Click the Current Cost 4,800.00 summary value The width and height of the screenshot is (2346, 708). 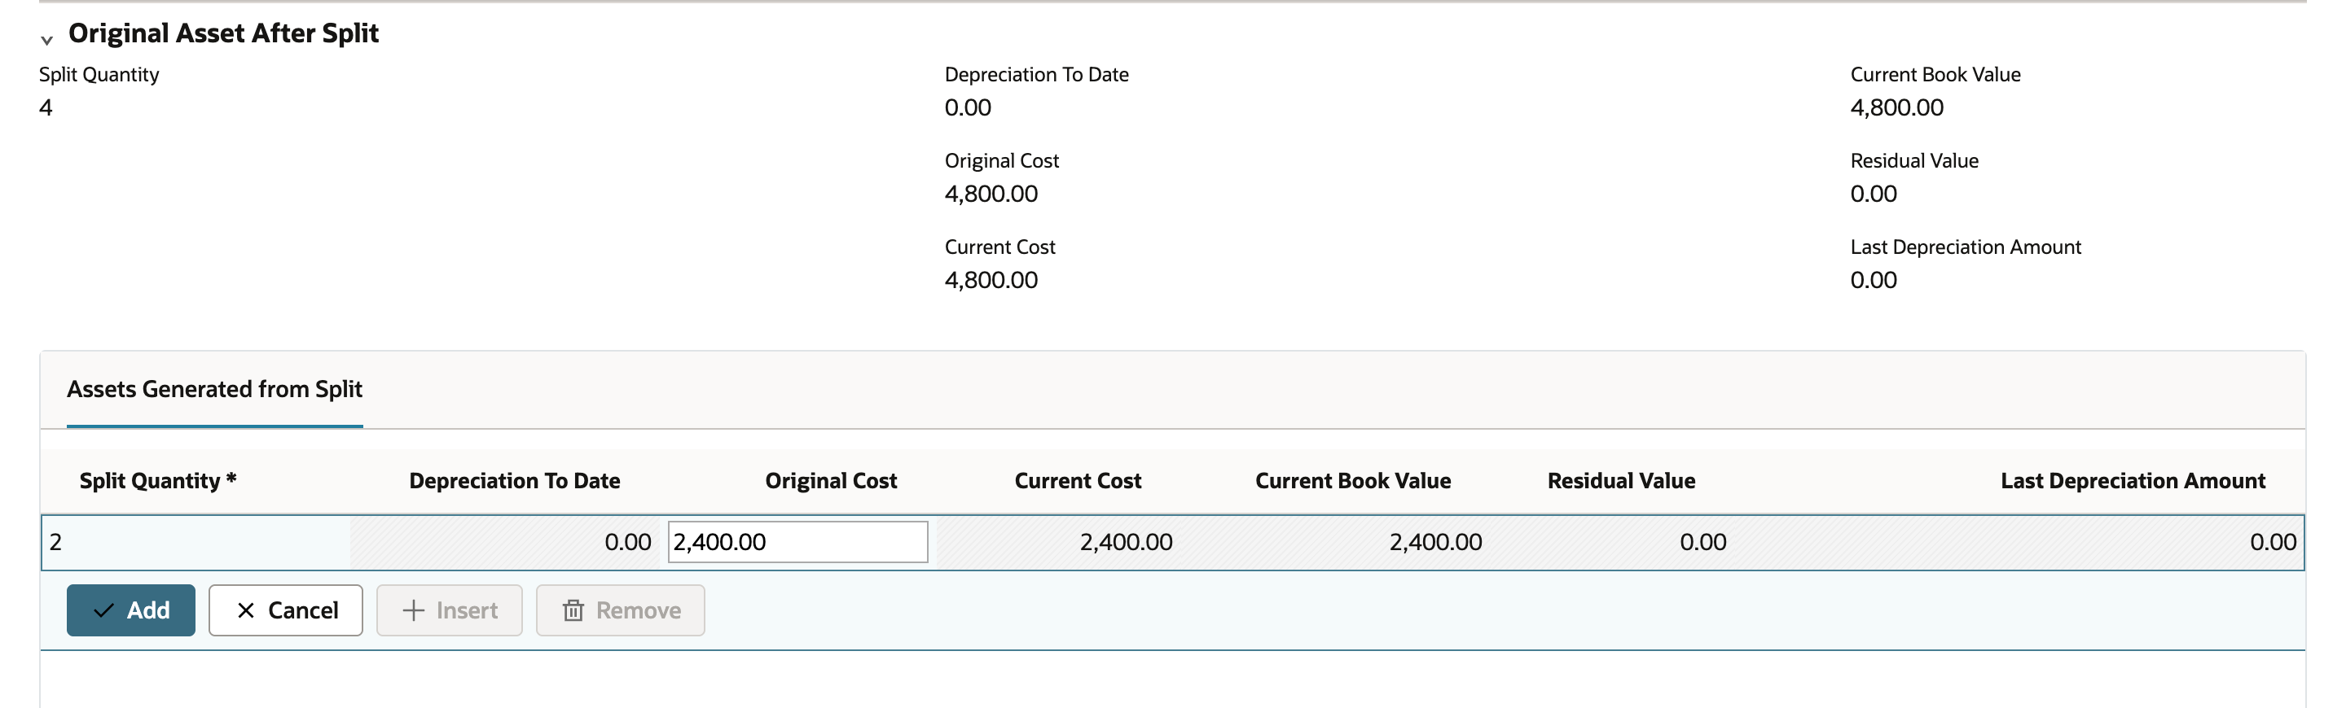click(991, 280)
